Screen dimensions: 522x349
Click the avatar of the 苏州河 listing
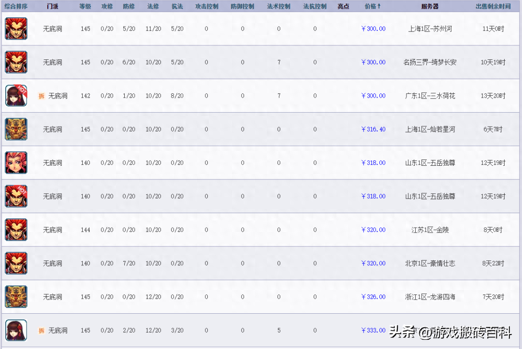pyautogui.click(x=16, y=29)
